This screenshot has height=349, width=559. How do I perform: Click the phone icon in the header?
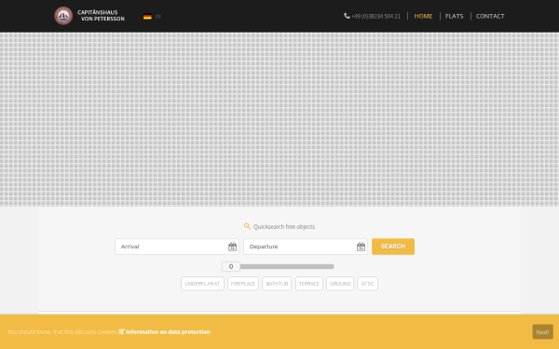347,16
